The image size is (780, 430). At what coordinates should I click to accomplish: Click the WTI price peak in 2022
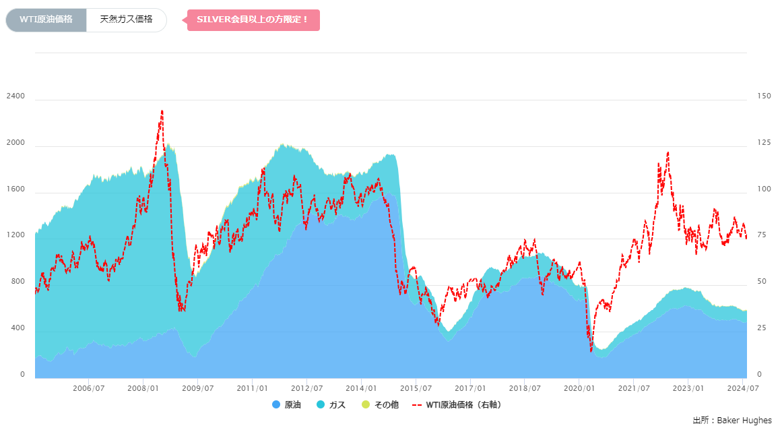[x=668, y=153]
